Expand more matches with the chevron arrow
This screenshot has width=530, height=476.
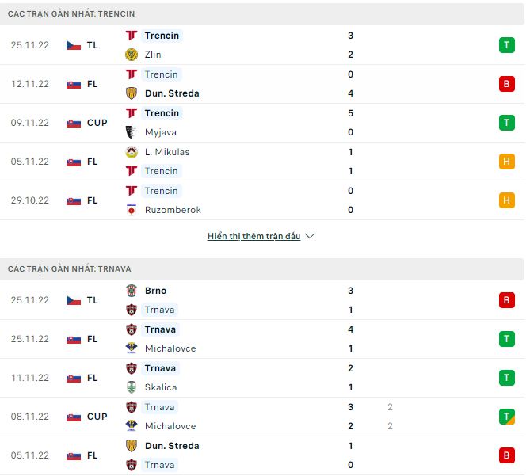pos(310,236)
